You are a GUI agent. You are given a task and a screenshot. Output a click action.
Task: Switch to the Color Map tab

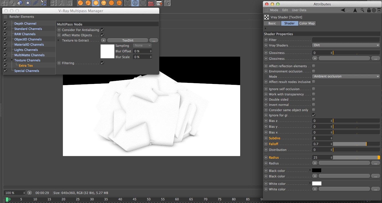tap(307, 23)
